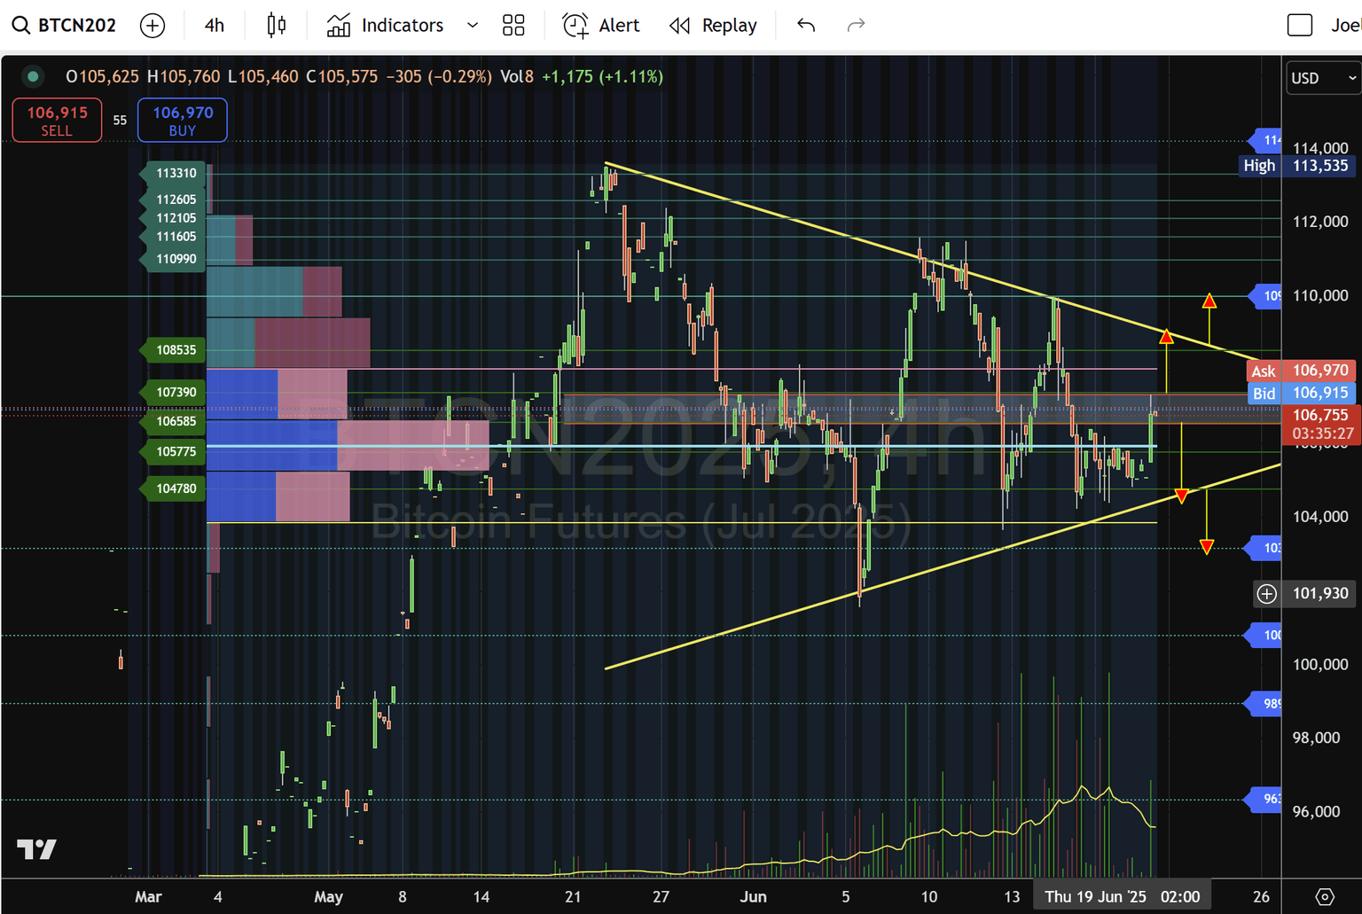Create an alert with the Alert clock icon
1362x914 pixels.
point(575,25)
